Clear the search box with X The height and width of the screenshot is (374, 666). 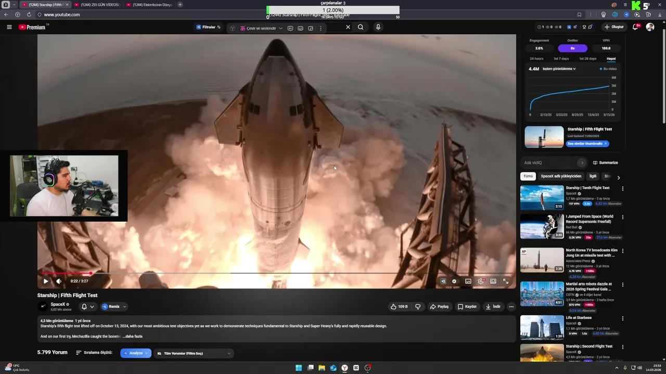[348, 27]
